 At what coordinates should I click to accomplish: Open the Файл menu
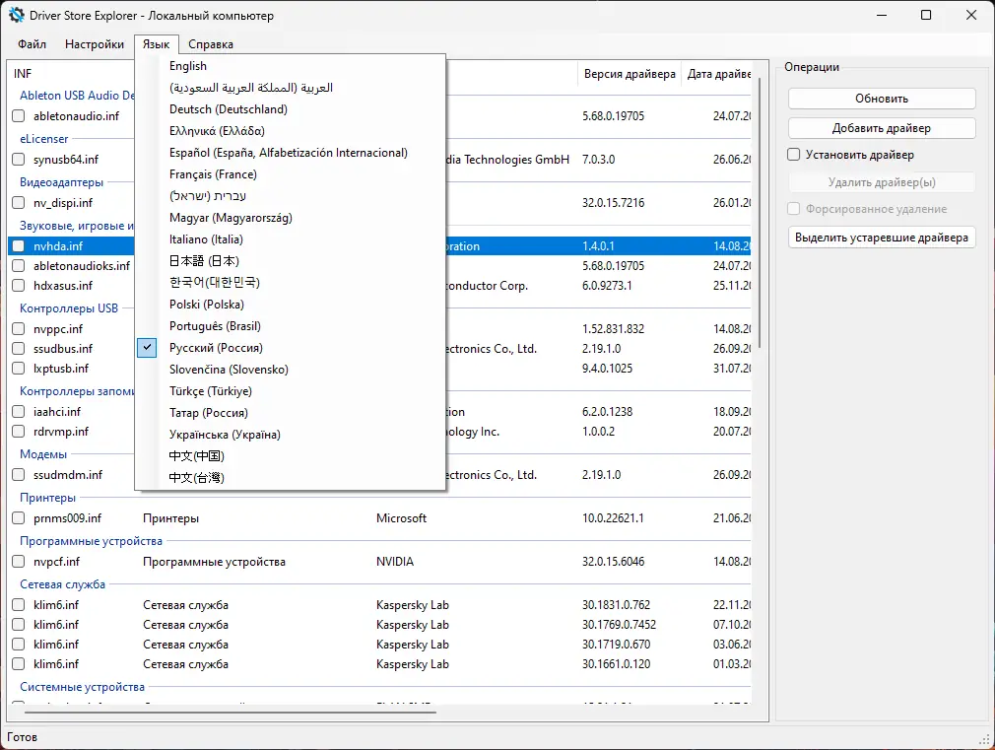(31, 43)
